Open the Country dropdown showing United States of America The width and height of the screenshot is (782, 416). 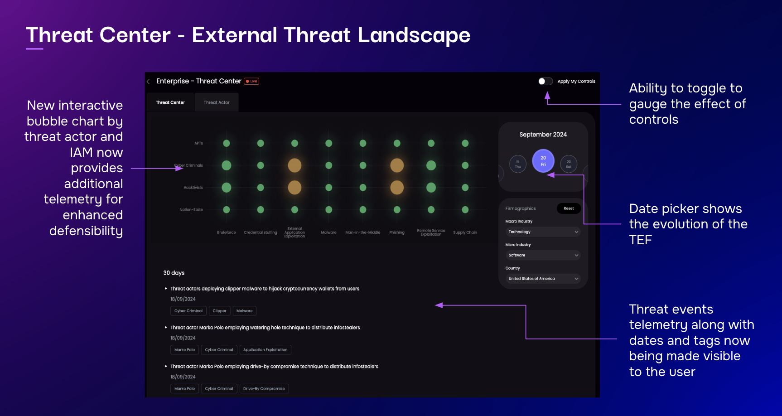click(x=542, y=278)
